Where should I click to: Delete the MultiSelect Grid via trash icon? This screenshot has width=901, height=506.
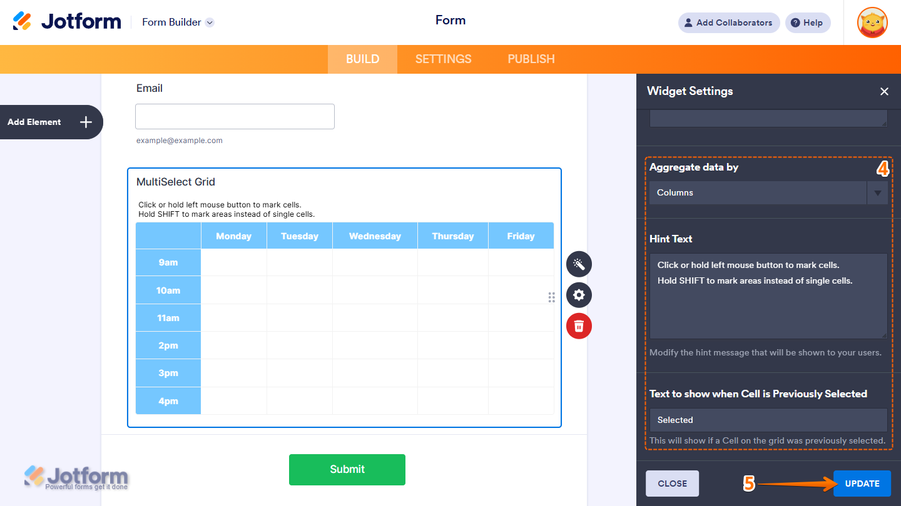(x=579, y=325)
